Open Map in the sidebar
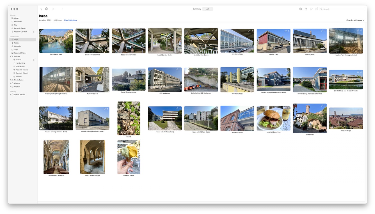The width and height of the screenshot is (375, 214). 16,25
